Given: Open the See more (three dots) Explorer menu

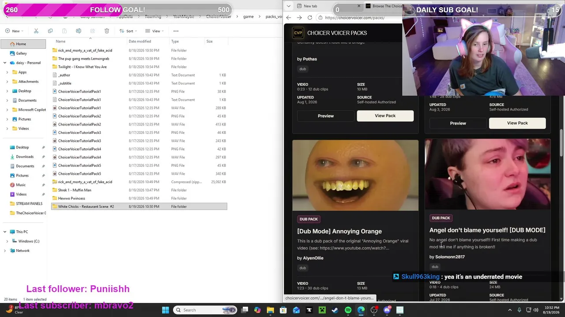Looking at the screenshot, I should [176, 31].
